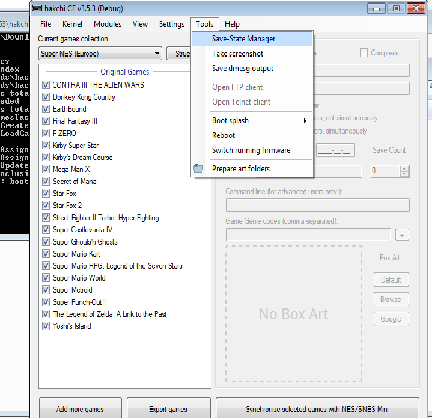Open the File menu
This screenshot has height=418, width=432.
[46, 24]
